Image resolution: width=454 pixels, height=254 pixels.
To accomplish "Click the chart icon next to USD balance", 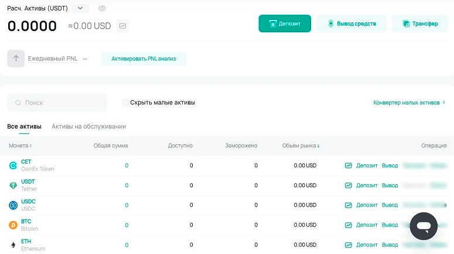I will coord(122,26).
